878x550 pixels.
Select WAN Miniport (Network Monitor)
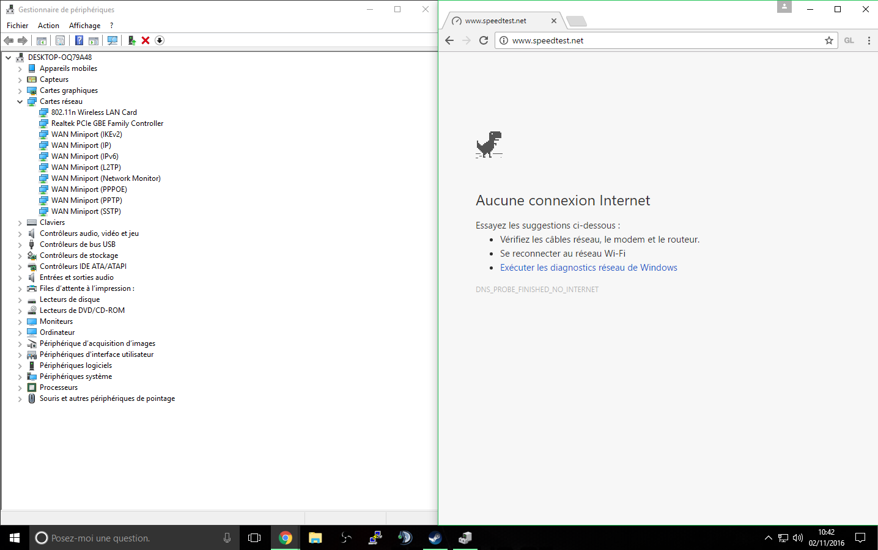(x=106, y=178)
